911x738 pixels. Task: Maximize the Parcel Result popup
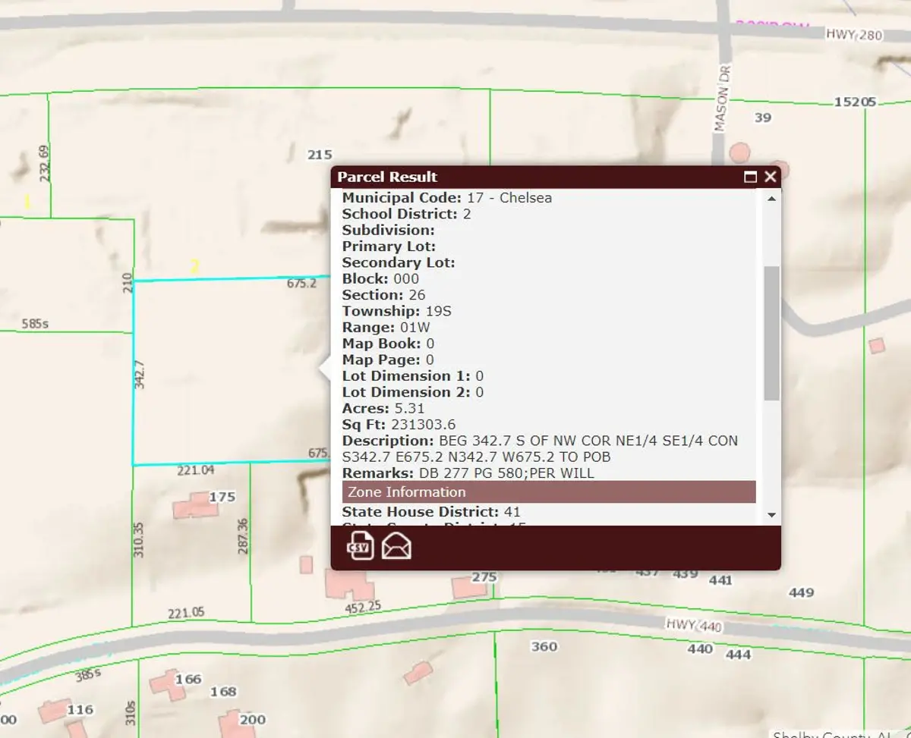[750, 177]
